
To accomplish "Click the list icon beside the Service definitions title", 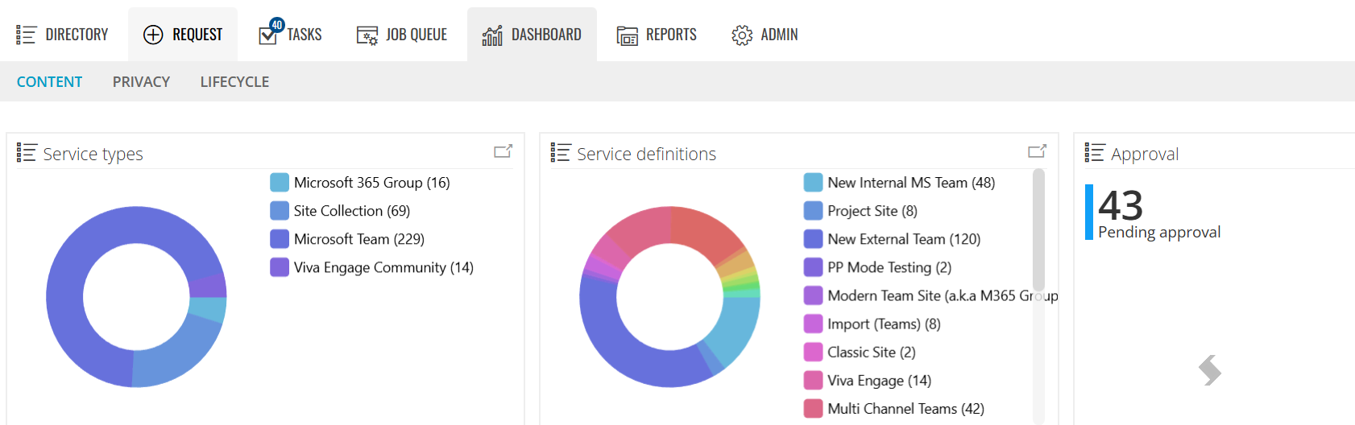I will pos(561,153).
